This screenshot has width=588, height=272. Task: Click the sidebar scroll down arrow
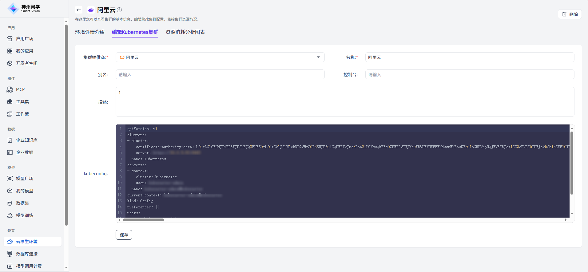click(x=66, y=268)
